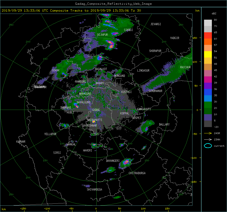Click the RAMDURG city label
227x212 pixels.
(80, 82)
